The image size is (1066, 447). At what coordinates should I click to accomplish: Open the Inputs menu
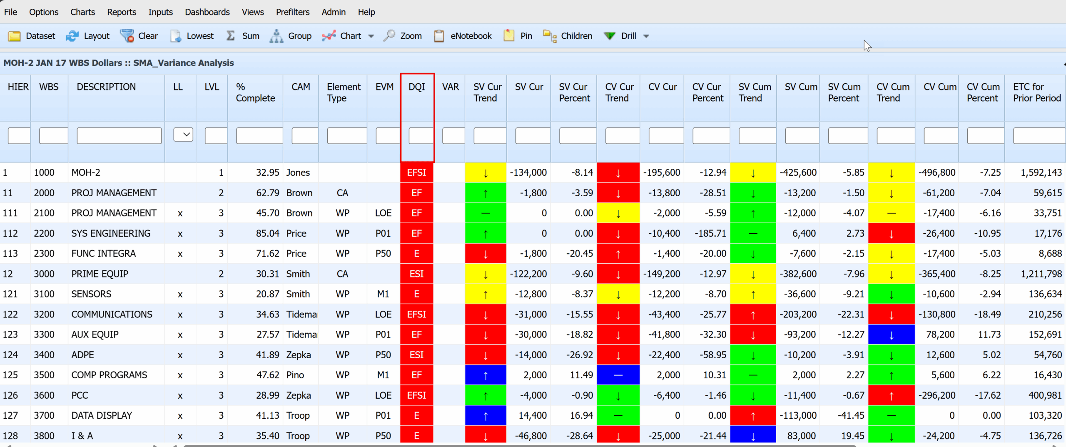[x=160, y=12]
